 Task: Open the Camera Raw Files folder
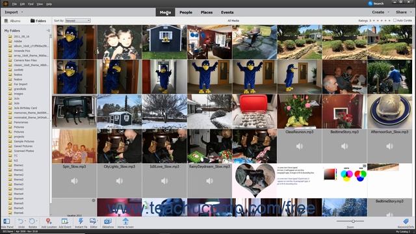25,60
